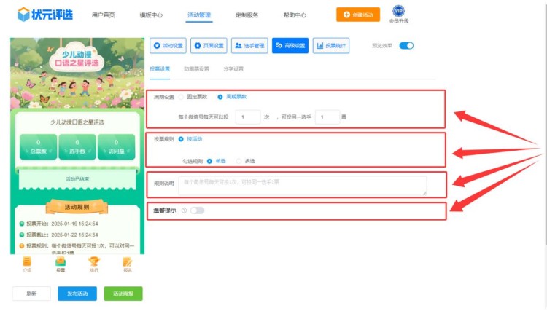547x311 pixels.
Task: Enable the 温馨提示 toggle
Action: [x=197, y=210]
